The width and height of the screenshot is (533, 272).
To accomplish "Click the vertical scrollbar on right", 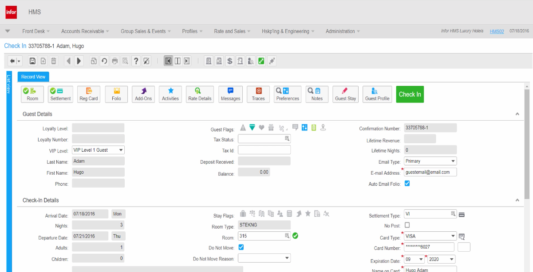I will 527,142.
